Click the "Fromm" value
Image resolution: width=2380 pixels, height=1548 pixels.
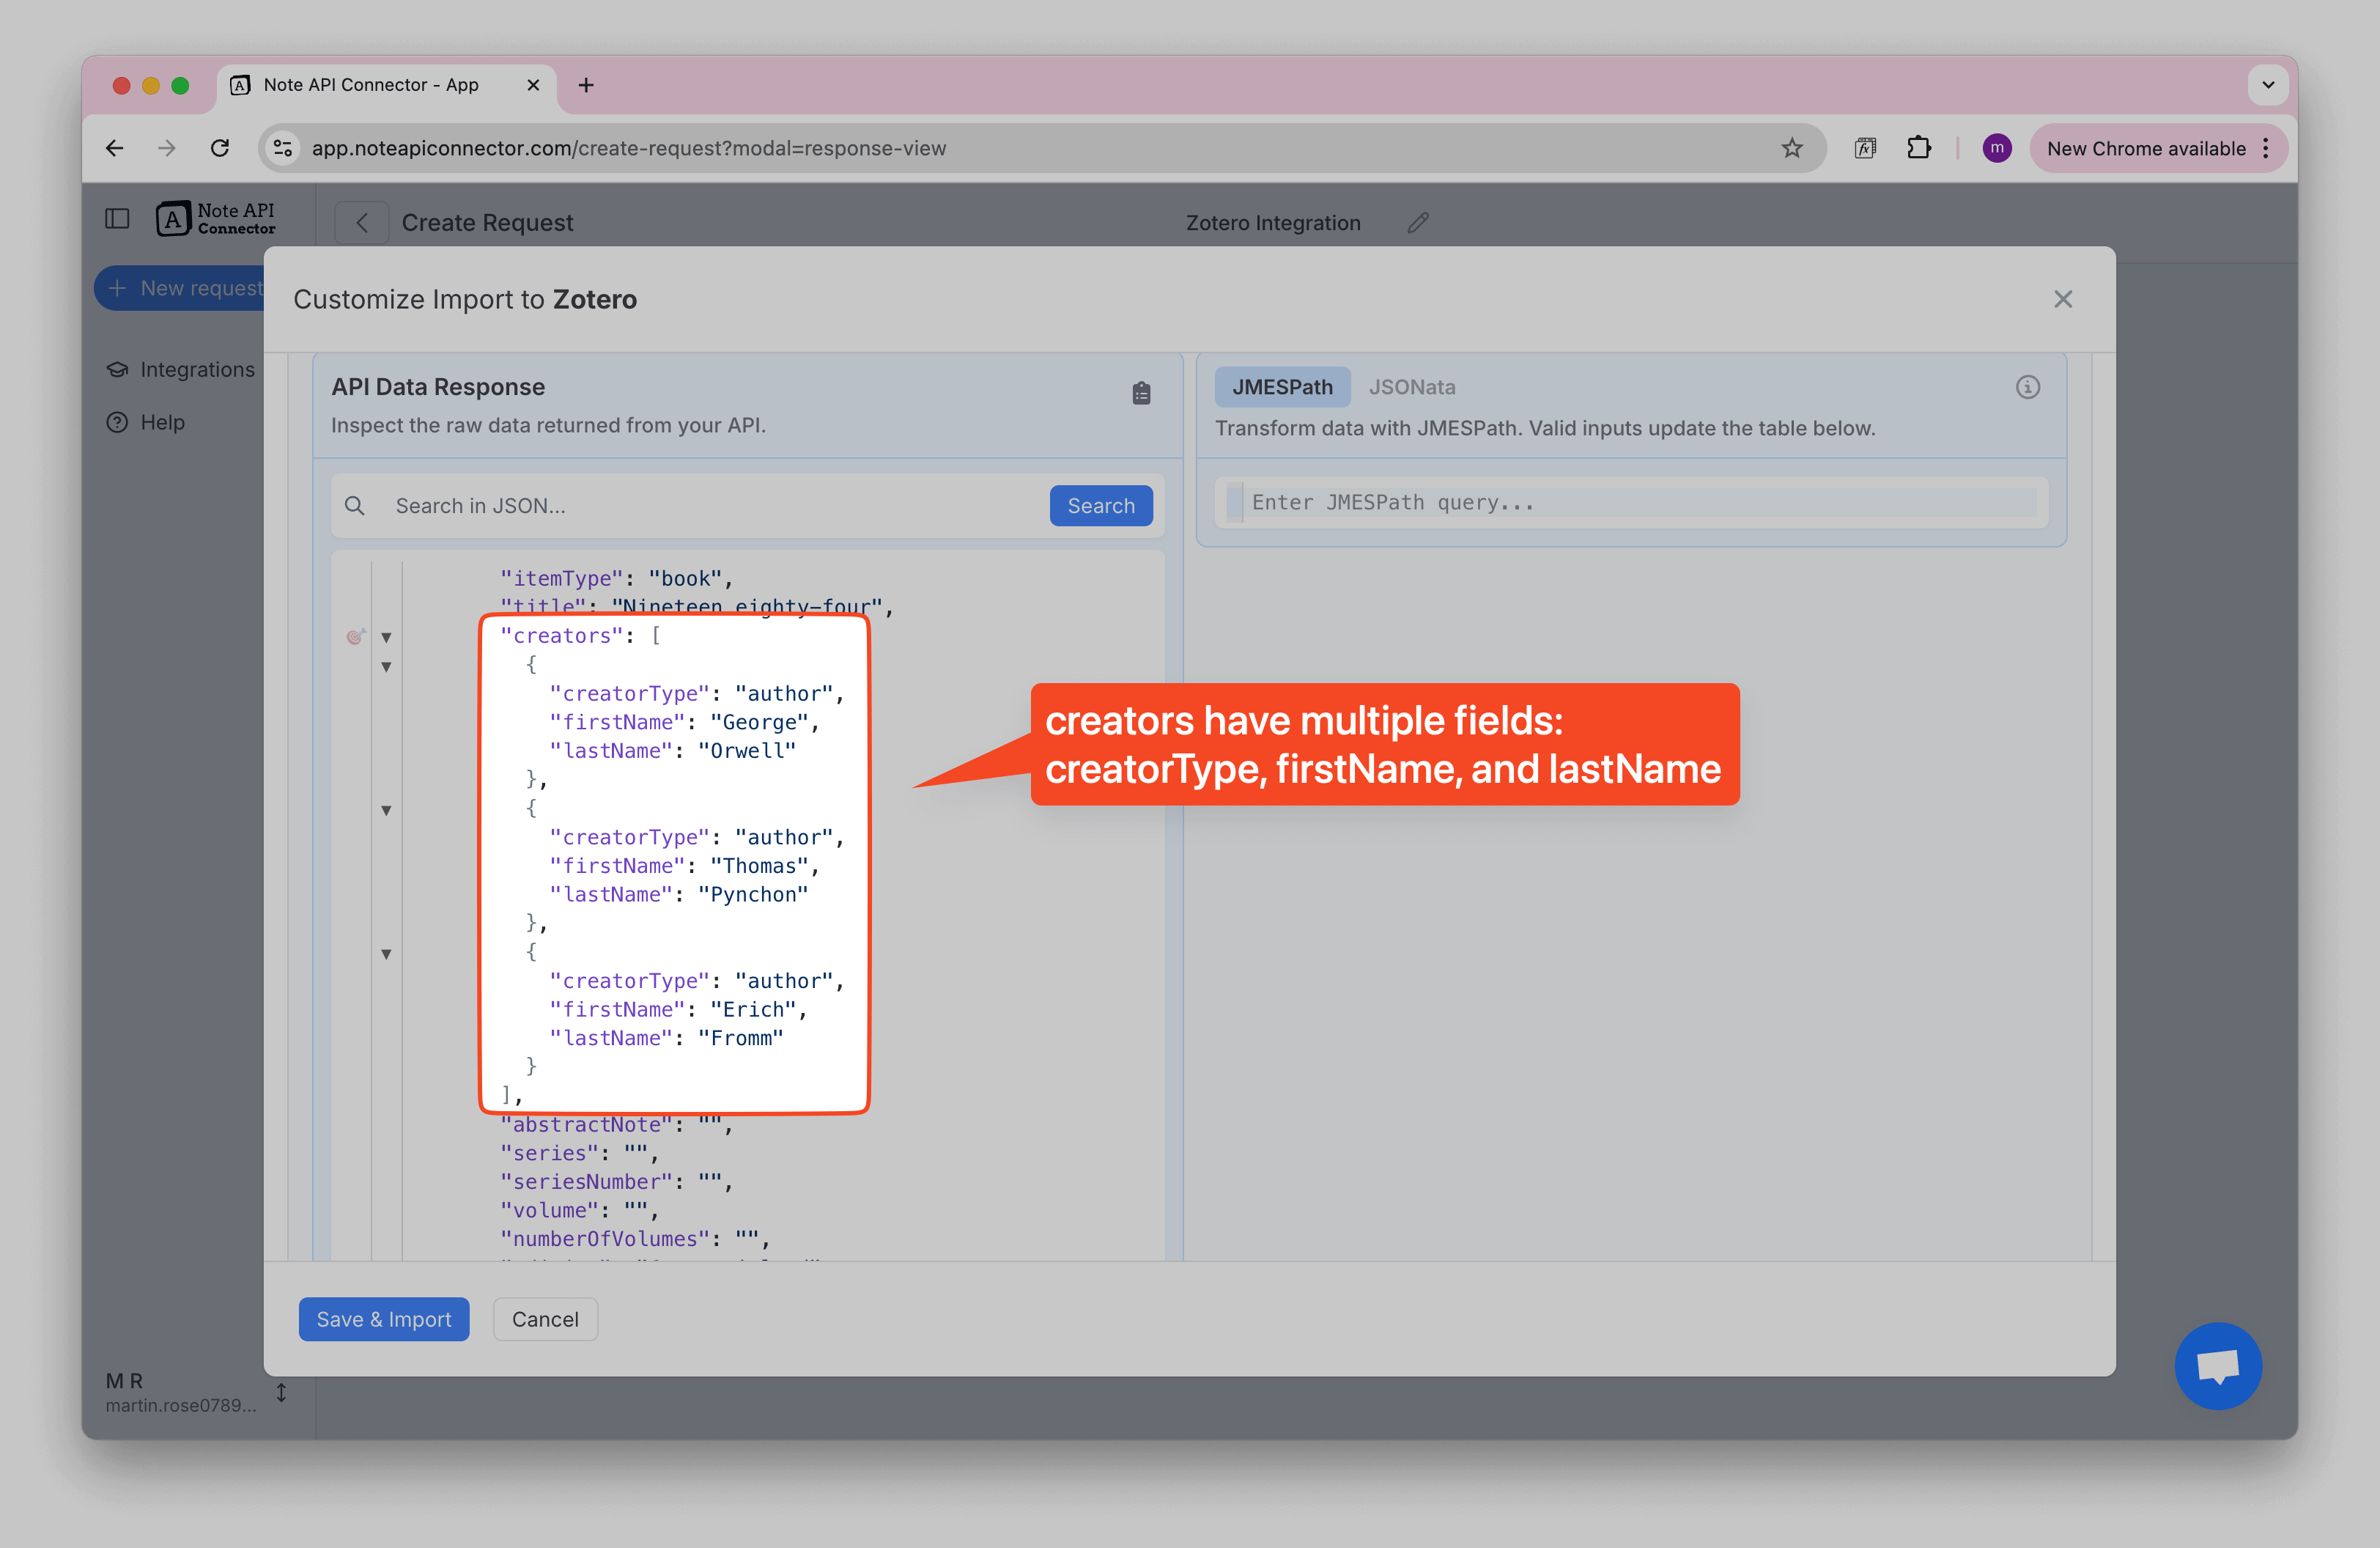(x=740, y=1038)
